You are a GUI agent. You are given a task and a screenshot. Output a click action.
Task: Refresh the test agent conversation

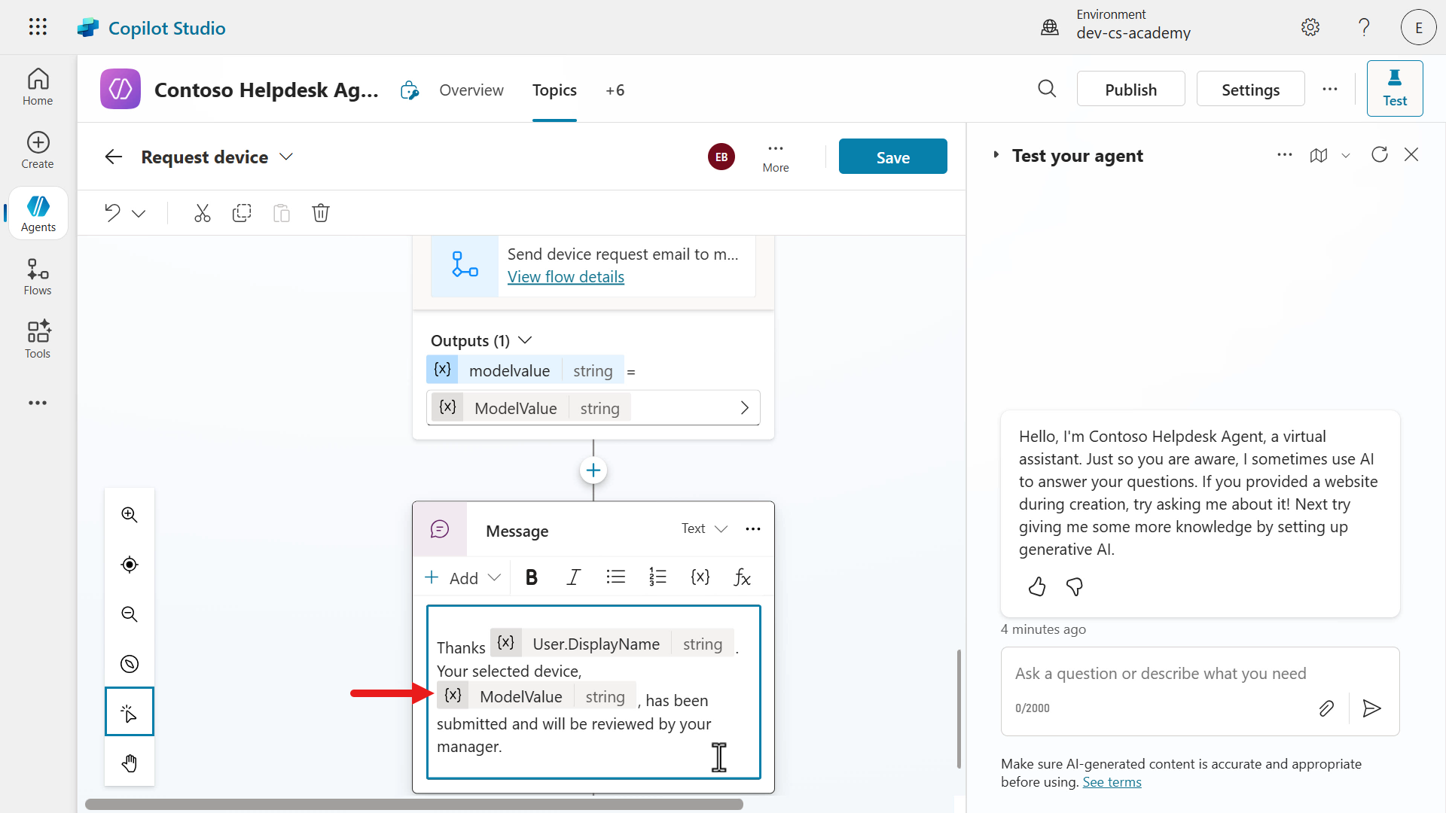tap(1380, 155)
